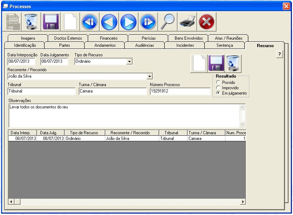This screenshot has height=215, width=293.
Task: Click the Data Julgamento date field
Action: pyautogui.click(x=54, y=61)
